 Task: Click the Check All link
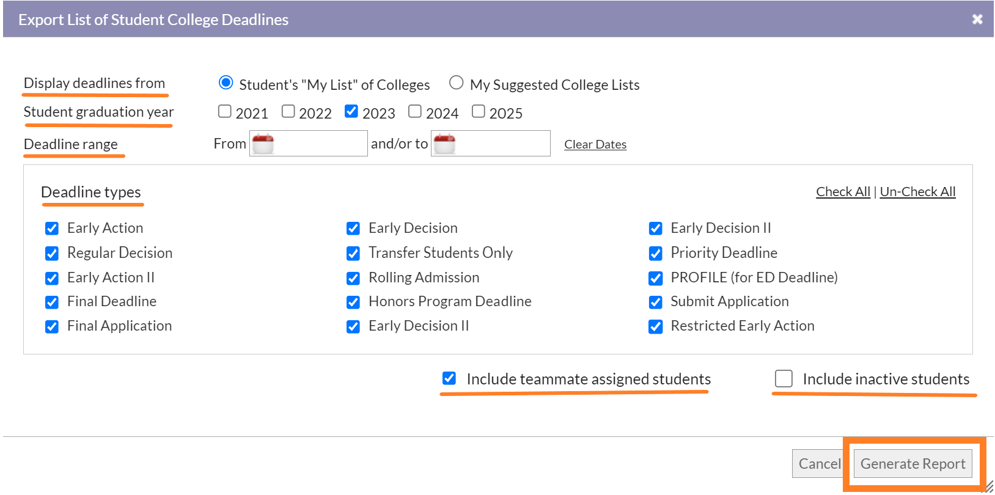pyautogui.click(x=843, y=191)
